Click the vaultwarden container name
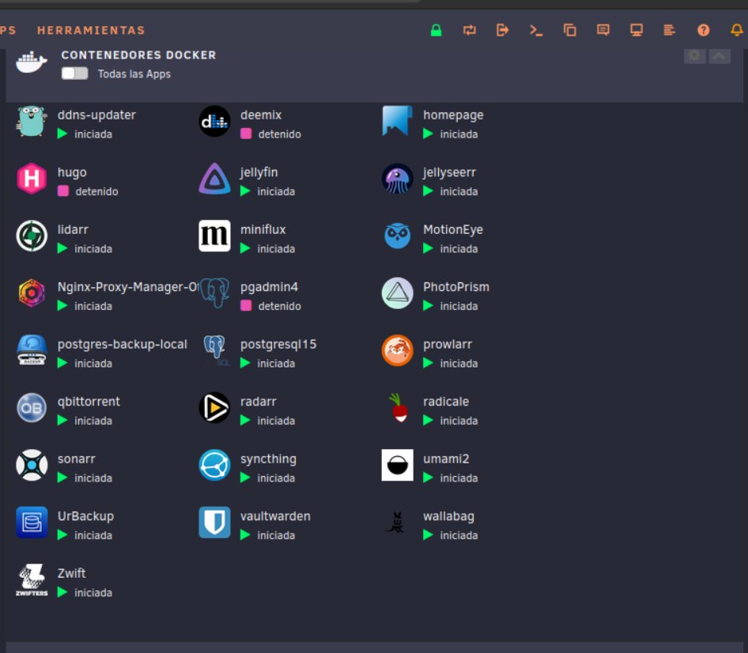This screenshot has width=748, height=653. [275, 516]
